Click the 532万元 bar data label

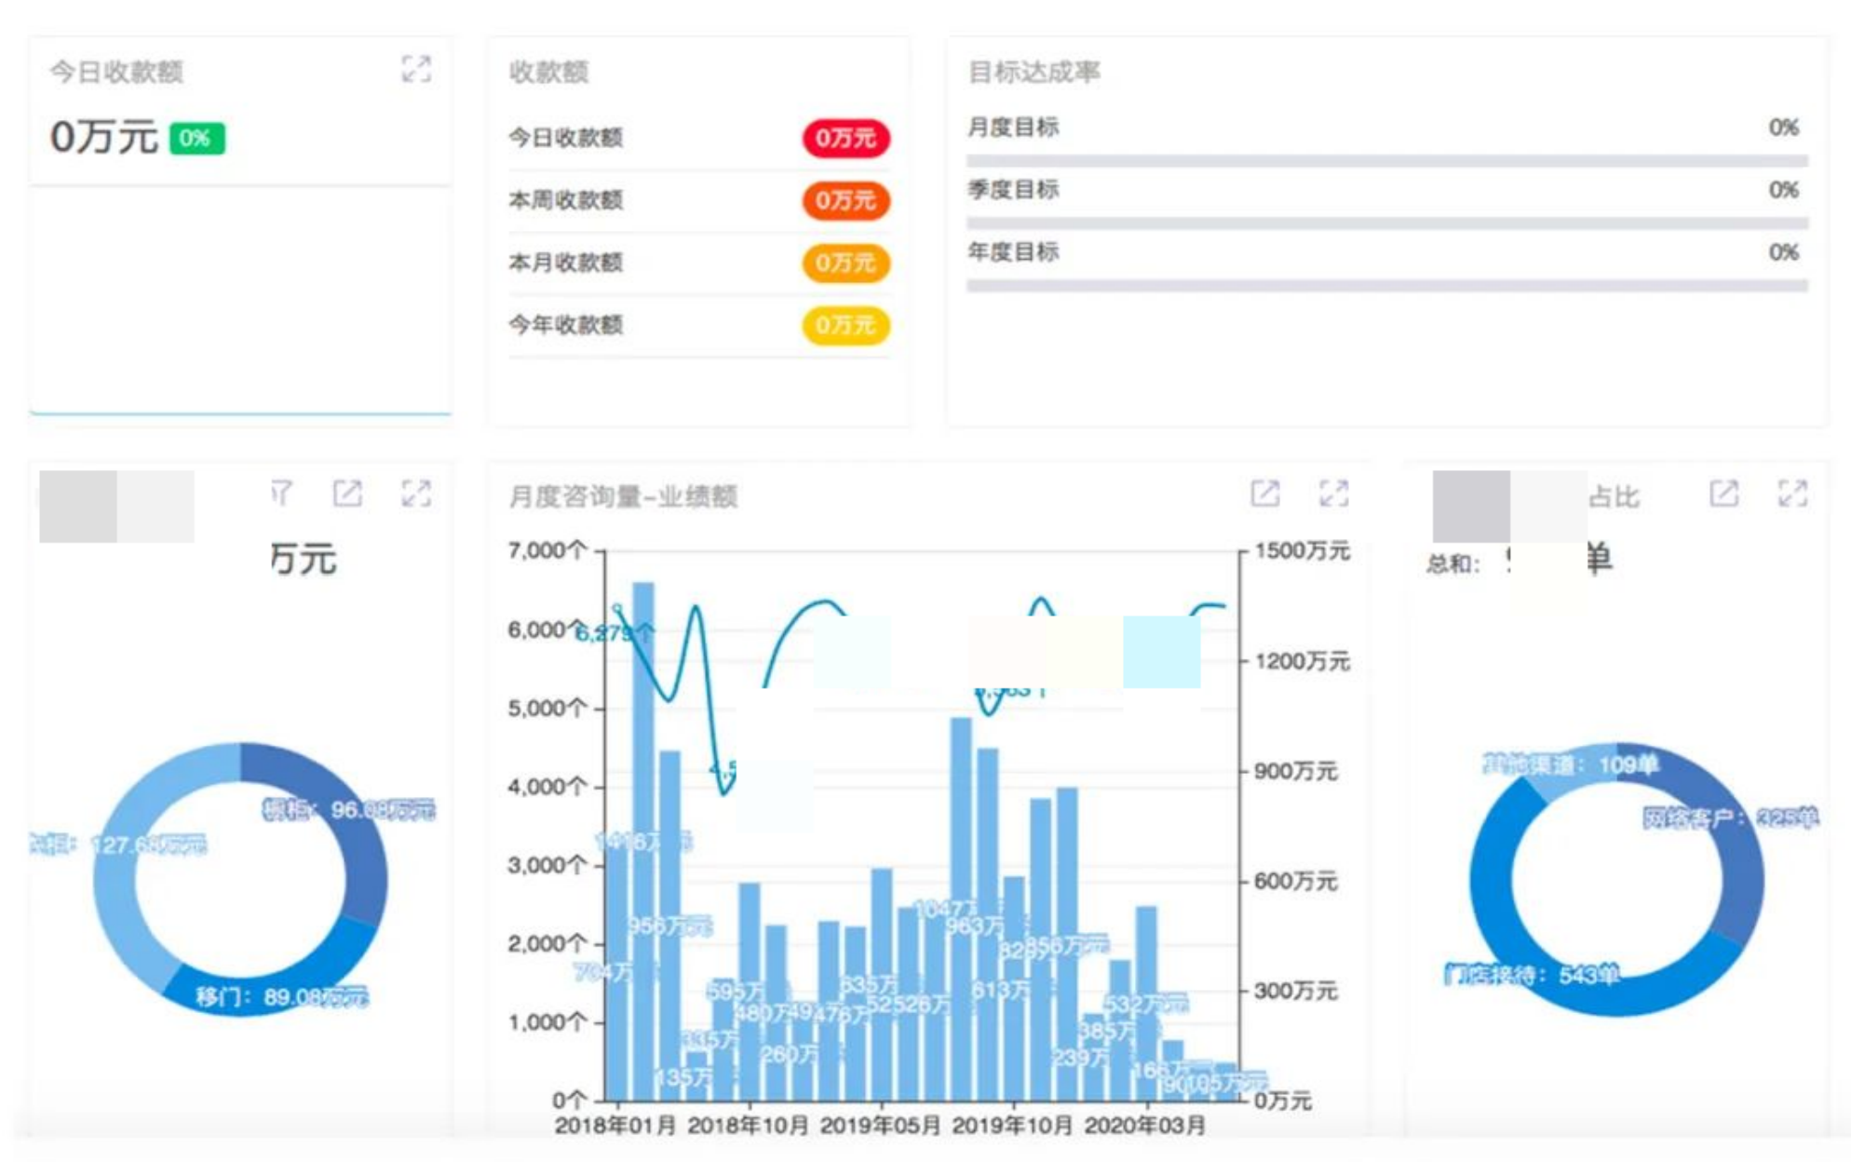[x=1146, y=1004]
